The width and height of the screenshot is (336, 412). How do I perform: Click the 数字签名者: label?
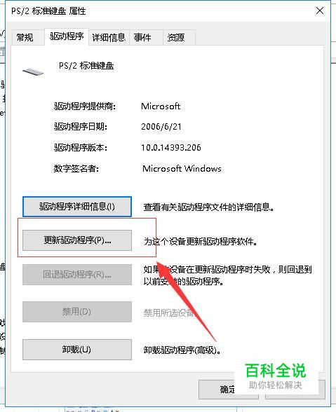pyautogui.click(x=76, y=168)
